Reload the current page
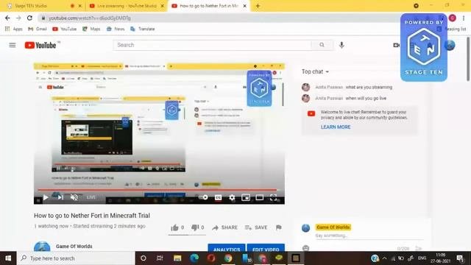The height and width of the screenshot is (265, 471). pos(29,18)
